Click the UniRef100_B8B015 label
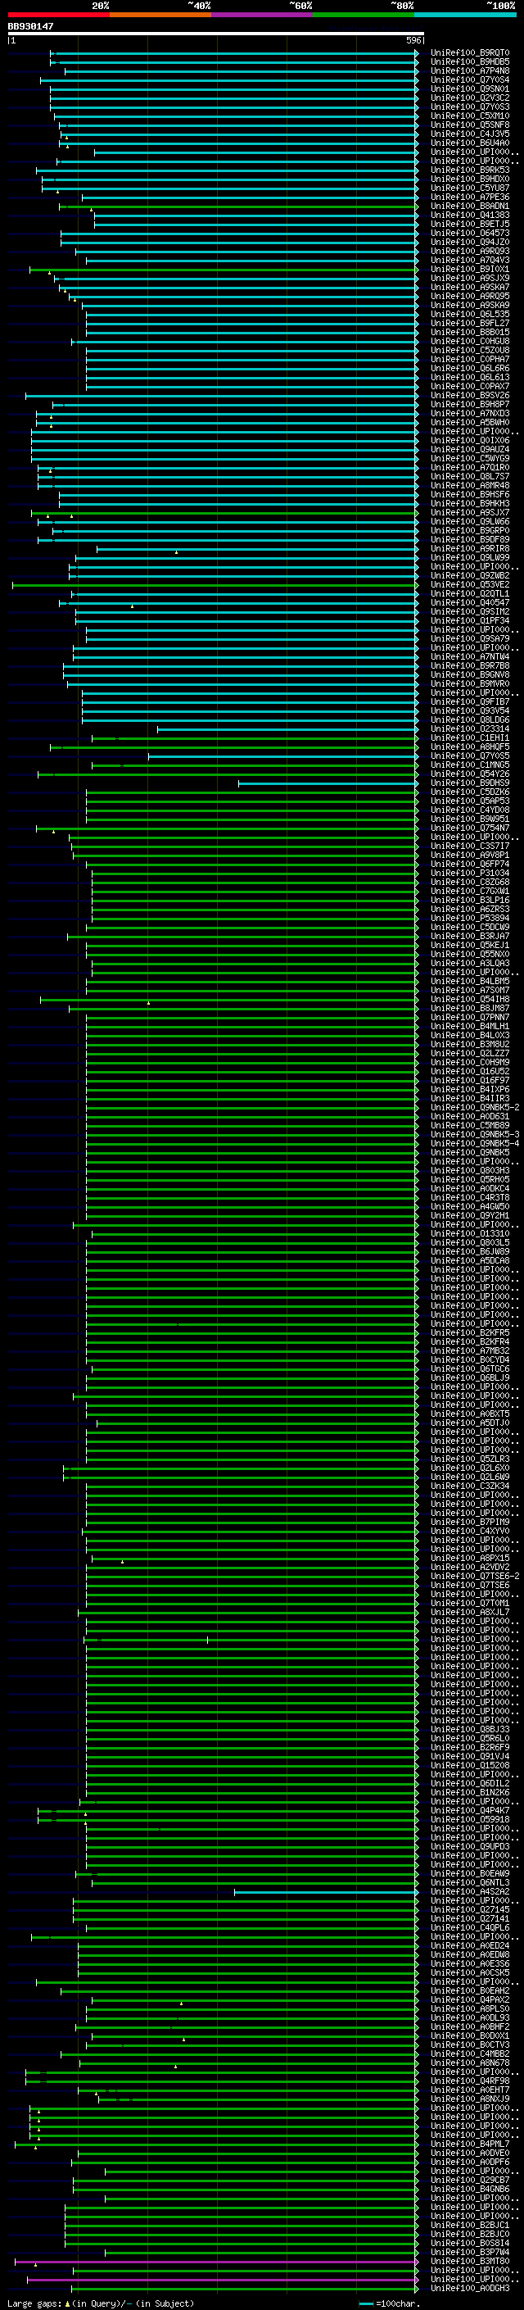Viewport: 524px width, 2310px height. tap(469, 333)
